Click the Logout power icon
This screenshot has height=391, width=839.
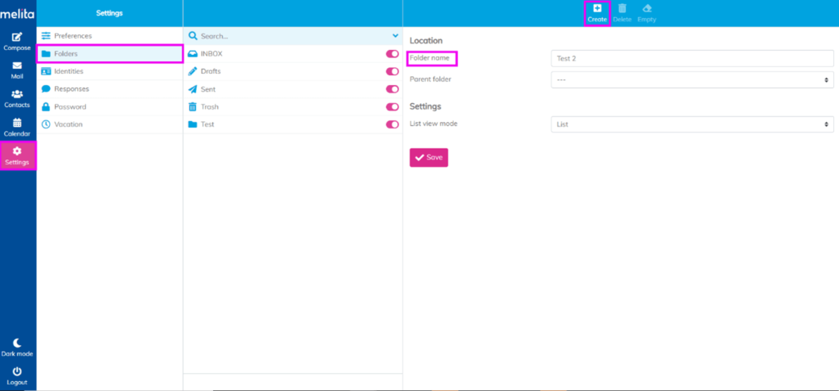17,372
